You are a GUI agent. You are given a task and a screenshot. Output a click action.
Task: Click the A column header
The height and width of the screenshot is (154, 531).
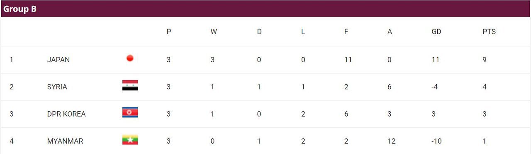[x=390, y=32]
